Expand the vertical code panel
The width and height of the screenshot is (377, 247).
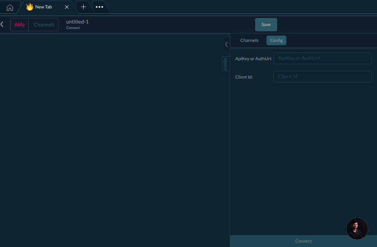(x=225, y=64)
